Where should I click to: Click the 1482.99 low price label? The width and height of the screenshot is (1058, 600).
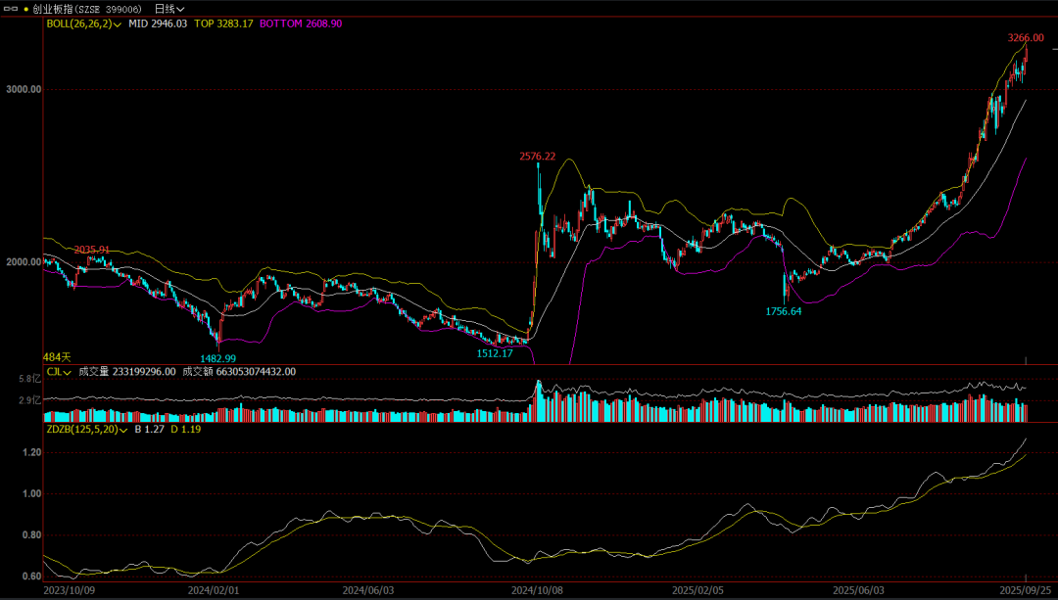pyautogui.click(x=218, y=358)
